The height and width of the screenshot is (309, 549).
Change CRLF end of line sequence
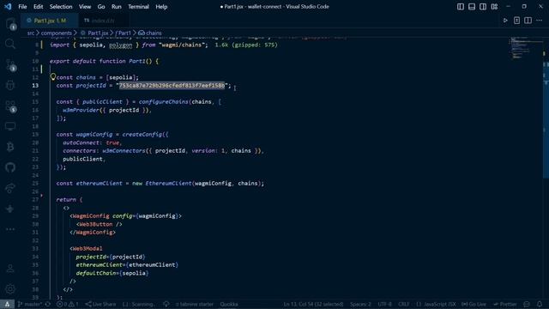tap(403, 305)
